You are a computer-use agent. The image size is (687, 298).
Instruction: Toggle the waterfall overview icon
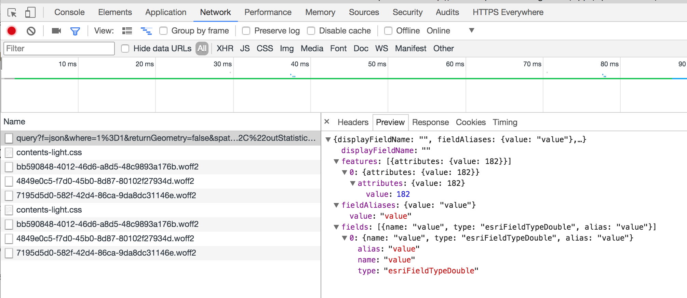(x=146, y=31)
